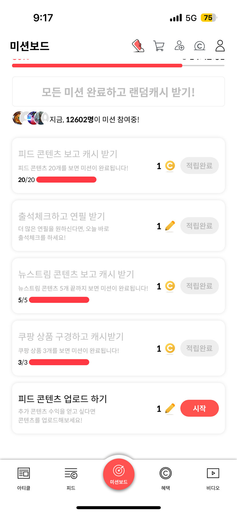This screenshot has height=514, width=237.
Task: Open the user profile icon
Action: coord(220,46)
